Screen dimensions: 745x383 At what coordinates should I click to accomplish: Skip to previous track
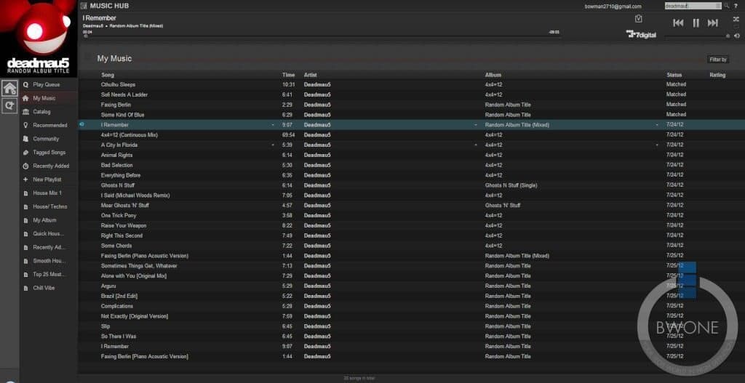click(x=679, y=23)
